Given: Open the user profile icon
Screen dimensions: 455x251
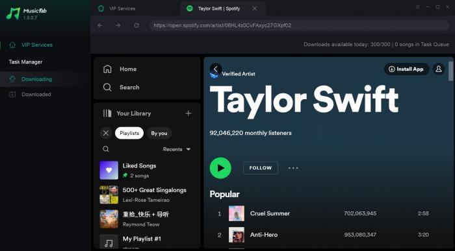Looking at the screenshot, I should tap(439, 69).
